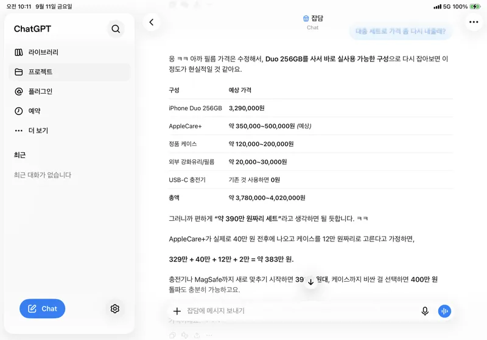487x340 pixels.
Task: Tap the battery status indicator
Action: tap(475, 7)
